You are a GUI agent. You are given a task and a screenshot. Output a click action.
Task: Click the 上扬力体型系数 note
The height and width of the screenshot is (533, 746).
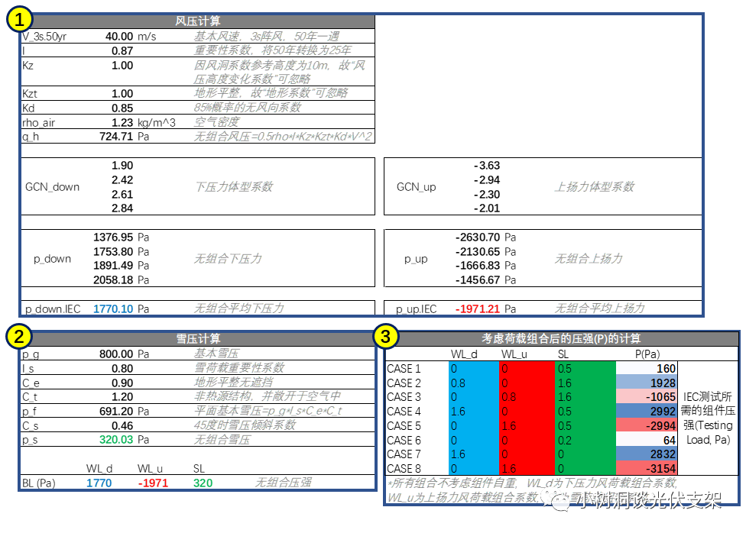coord(594,187)
